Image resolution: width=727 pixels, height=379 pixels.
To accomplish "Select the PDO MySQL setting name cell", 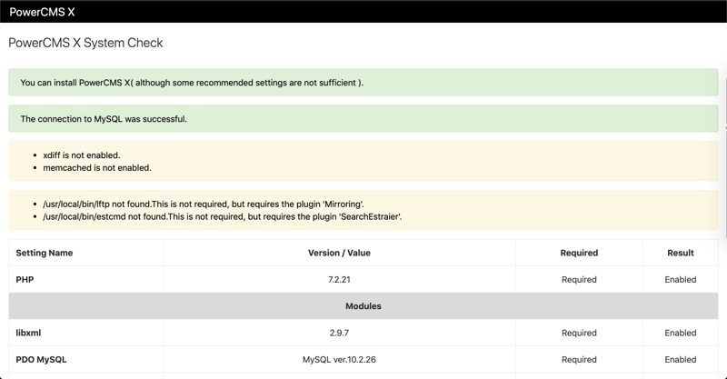I will 41,359.
